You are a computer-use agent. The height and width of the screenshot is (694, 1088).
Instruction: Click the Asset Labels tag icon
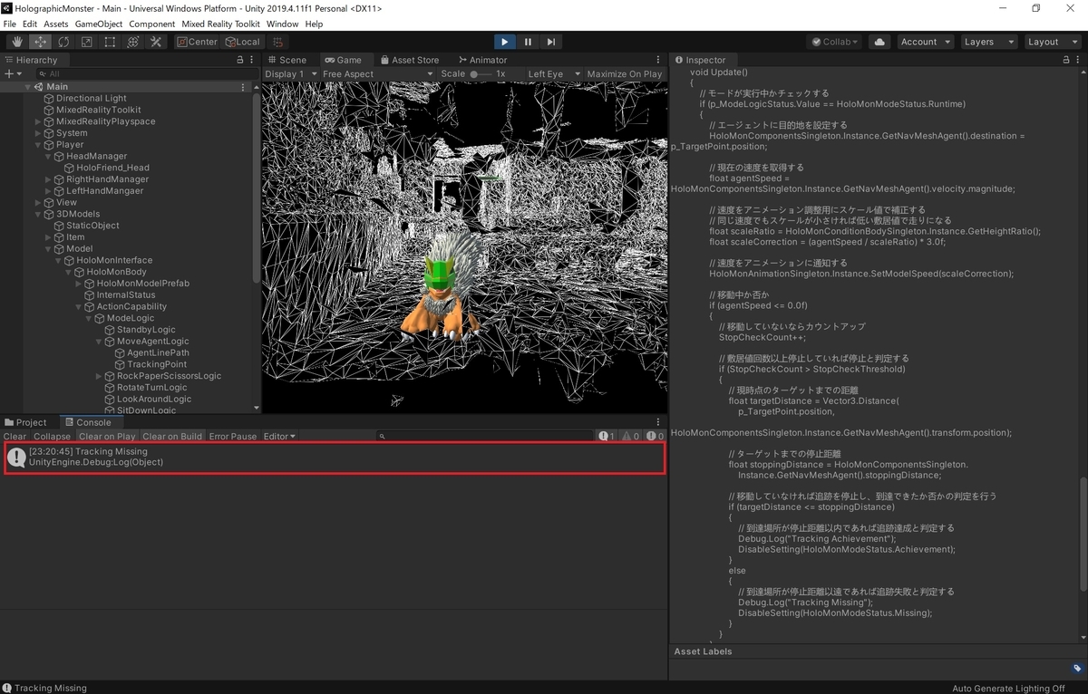1076,669
